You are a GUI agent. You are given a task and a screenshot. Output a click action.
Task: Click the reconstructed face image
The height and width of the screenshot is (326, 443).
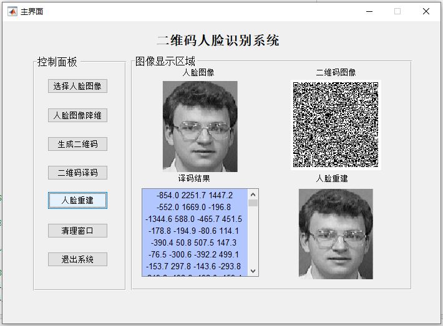(x=336, y=234)
